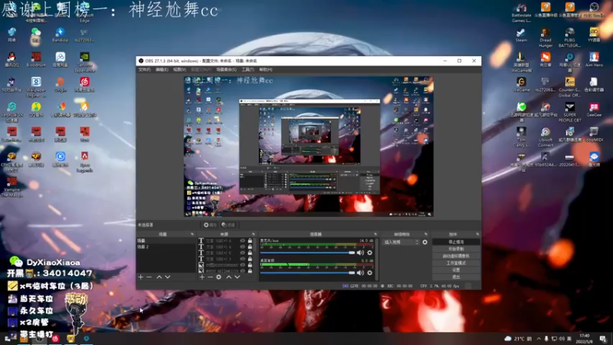
Task: Toggle lock on 文本 (GDI+) 6 source
Action: click(x=250, y=241)
